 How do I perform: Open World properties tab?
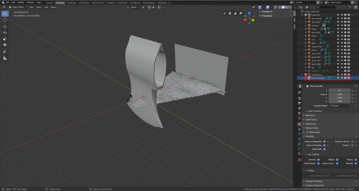tap(299, 118)
